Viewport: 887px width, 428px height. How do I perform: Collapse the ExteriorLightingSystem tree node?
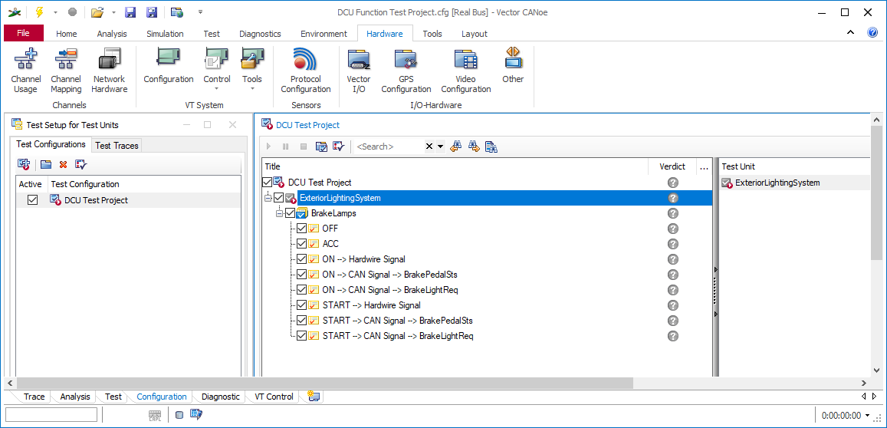click(268, 198)
